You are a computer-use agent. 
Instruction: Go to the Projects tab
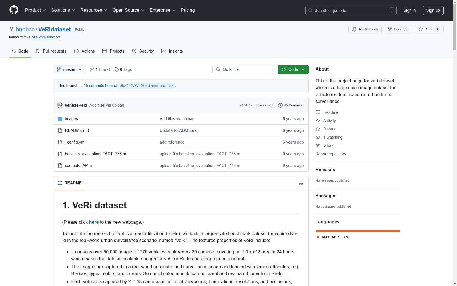(113, 51)
